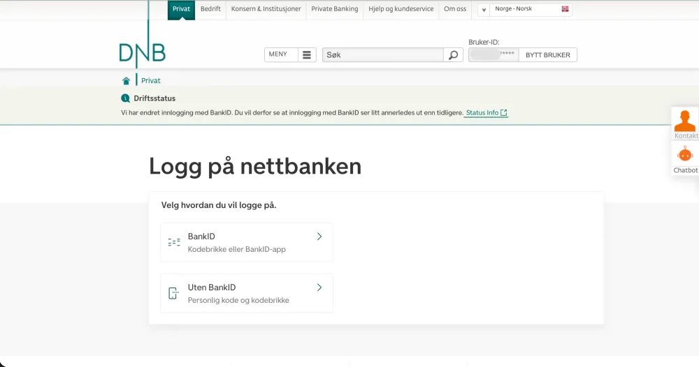This screenshot has height=367, width=699.
Task: Open the Status Info link
Action: (485, 113)
